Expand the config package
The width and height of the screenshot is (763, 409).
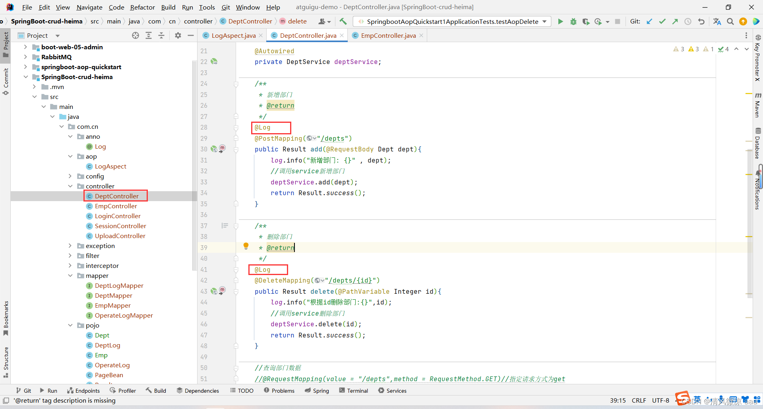70,176
